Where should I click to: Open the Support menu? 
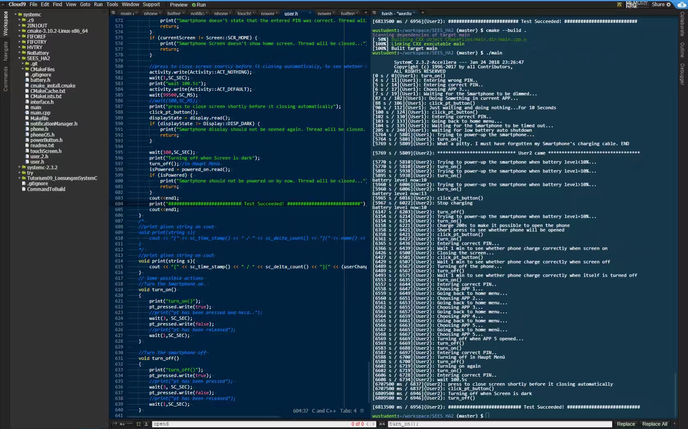151,5
